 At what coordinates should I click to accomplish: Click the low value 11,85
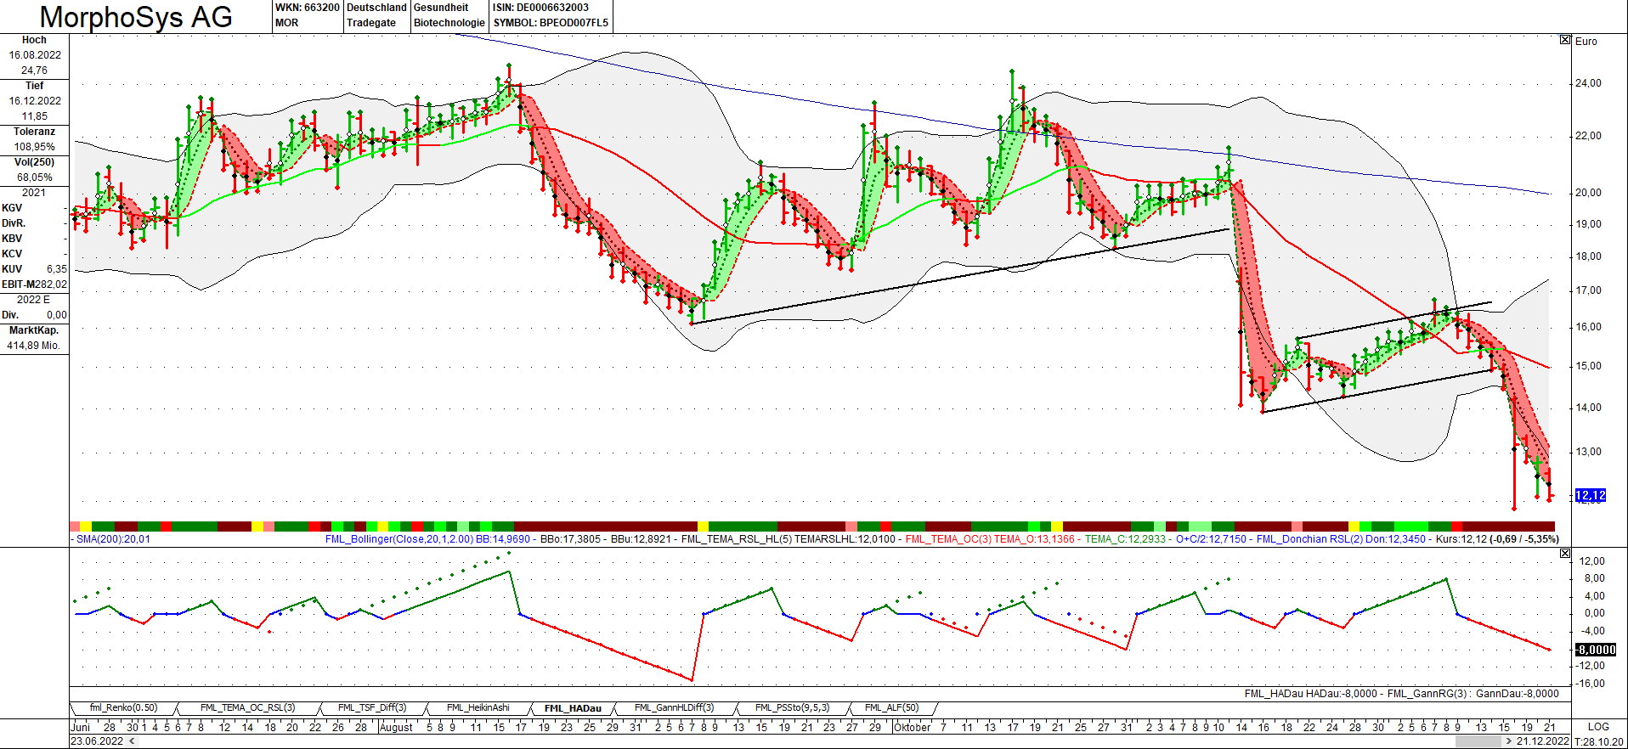34,116
